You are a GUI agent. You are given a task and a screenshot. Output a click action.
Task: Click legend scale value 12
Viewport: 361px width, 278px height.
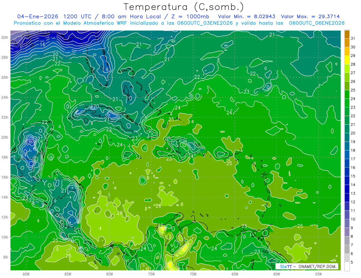[353, 202]
